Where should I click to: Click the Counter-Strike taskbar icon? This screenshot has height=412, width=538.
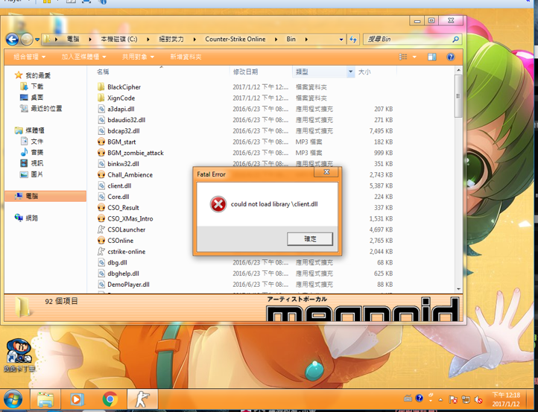click(x=142, y=399)
